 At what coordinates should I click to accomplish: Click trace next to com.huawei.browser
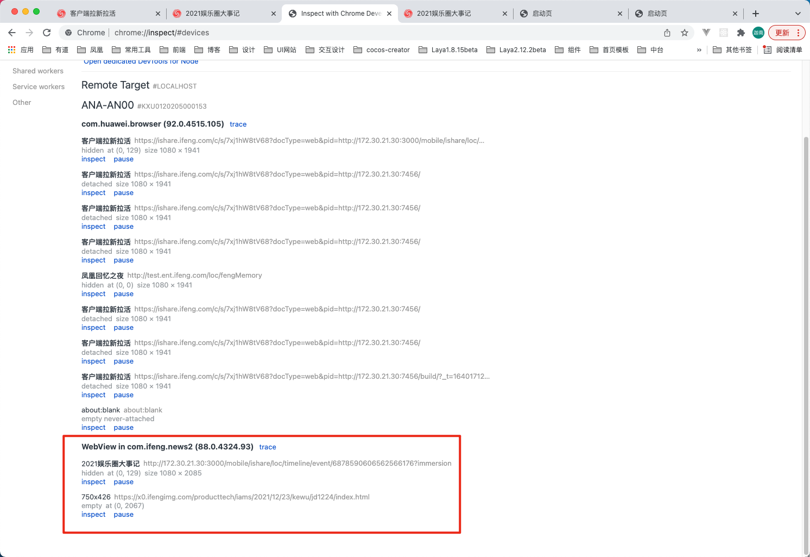(238, 124)
